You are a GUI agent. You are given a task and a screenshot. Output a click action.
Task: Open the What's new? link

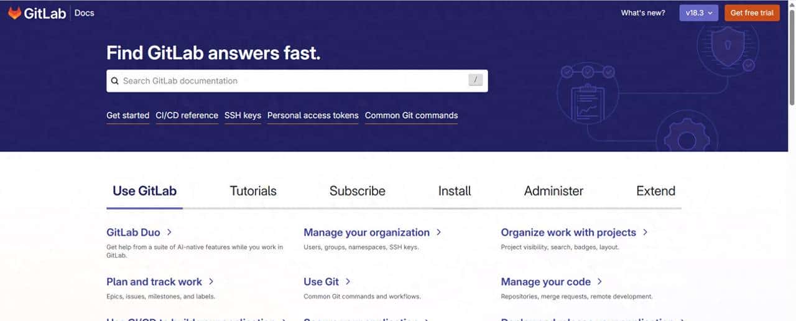[643, 12]
